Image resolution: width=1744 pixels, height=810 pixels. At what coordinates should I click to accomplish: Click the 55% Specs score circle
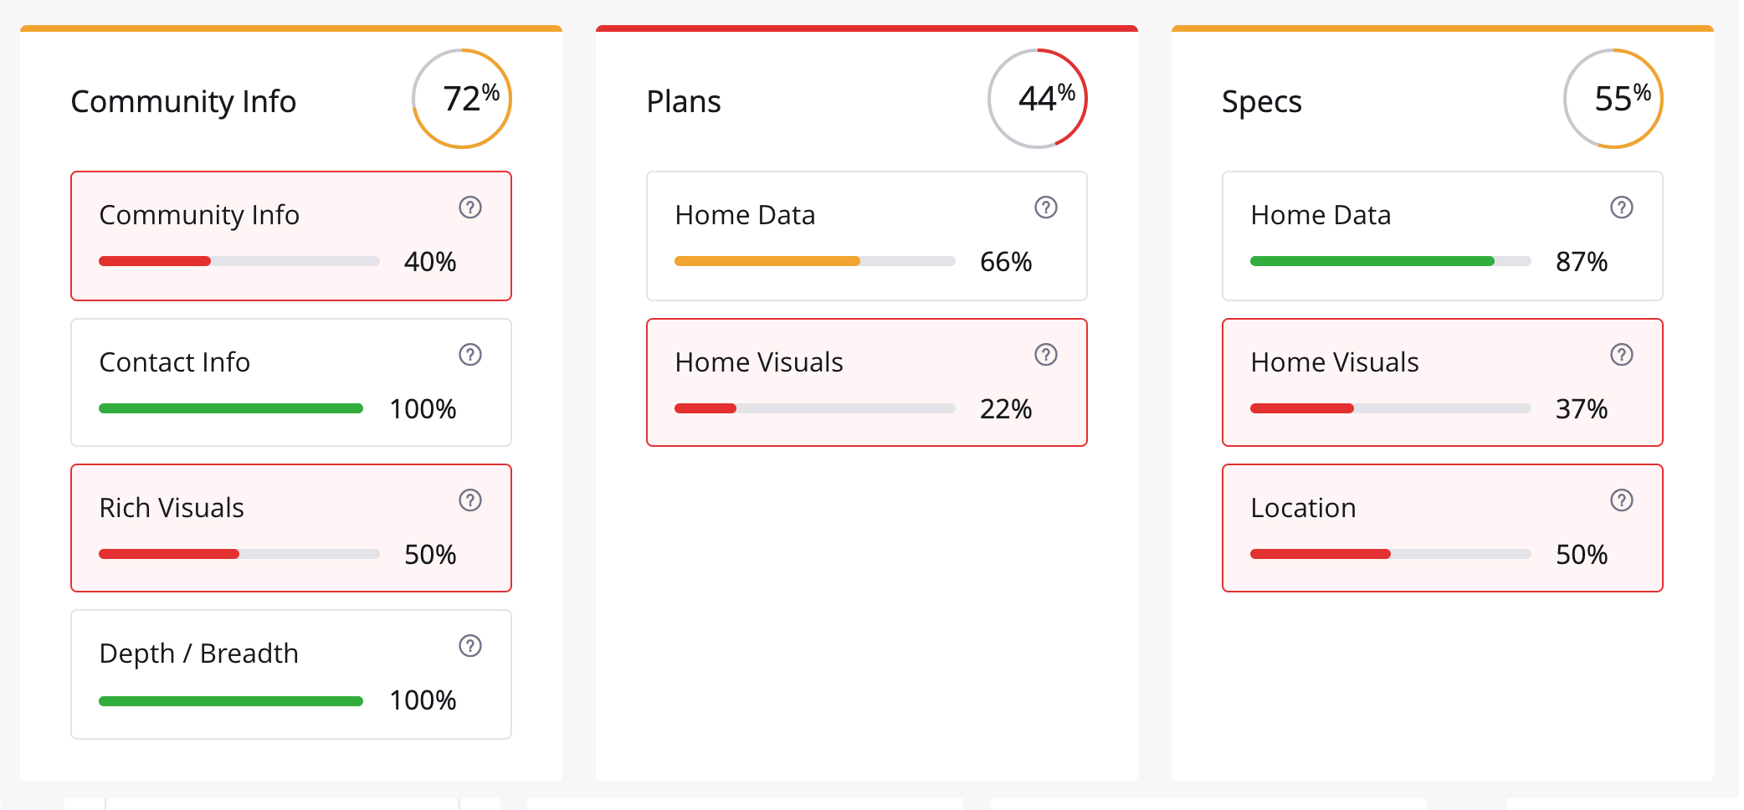[x=1613, y=99]
